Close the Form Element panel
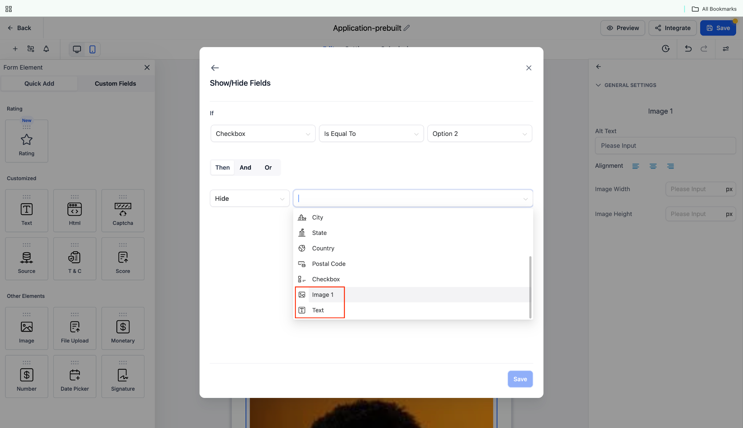743x428 pixels. point(147,67)
